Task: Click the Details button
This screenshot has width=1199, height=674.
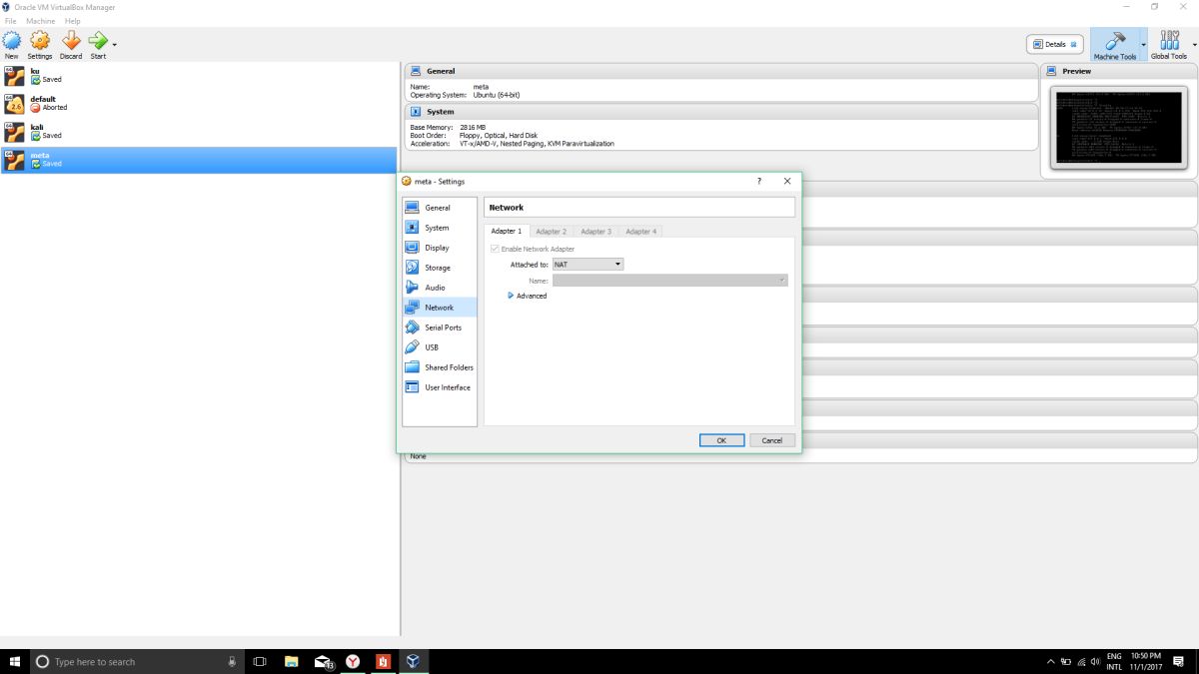Action: tap(1055, 44)
